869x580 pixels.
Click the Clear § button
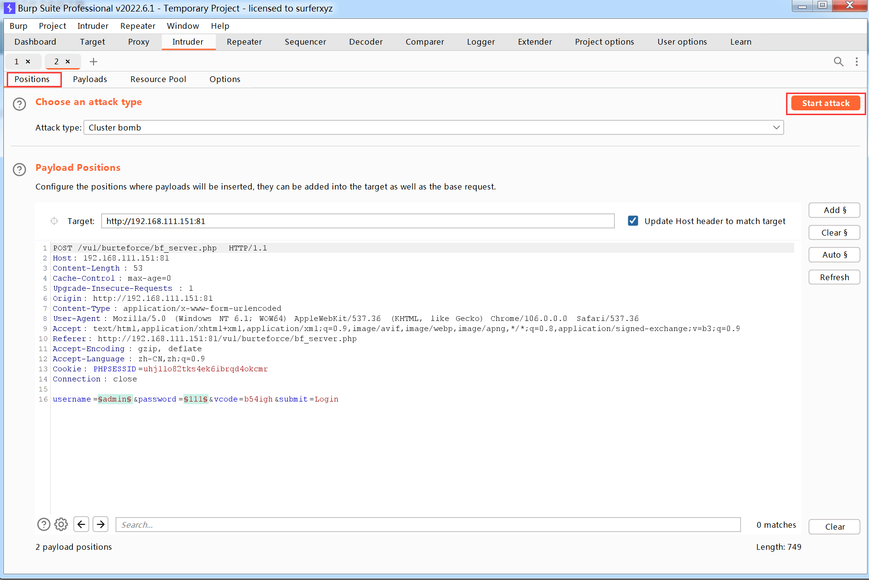pyautogui.click(x=834, y=233)
